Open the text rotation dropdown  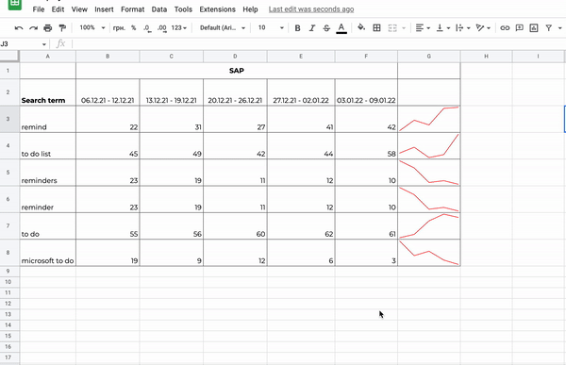(483, 27)
